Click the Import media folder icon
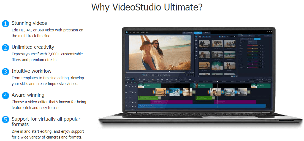The width and height of the screenshot is (304, 141). coord(200,37)
